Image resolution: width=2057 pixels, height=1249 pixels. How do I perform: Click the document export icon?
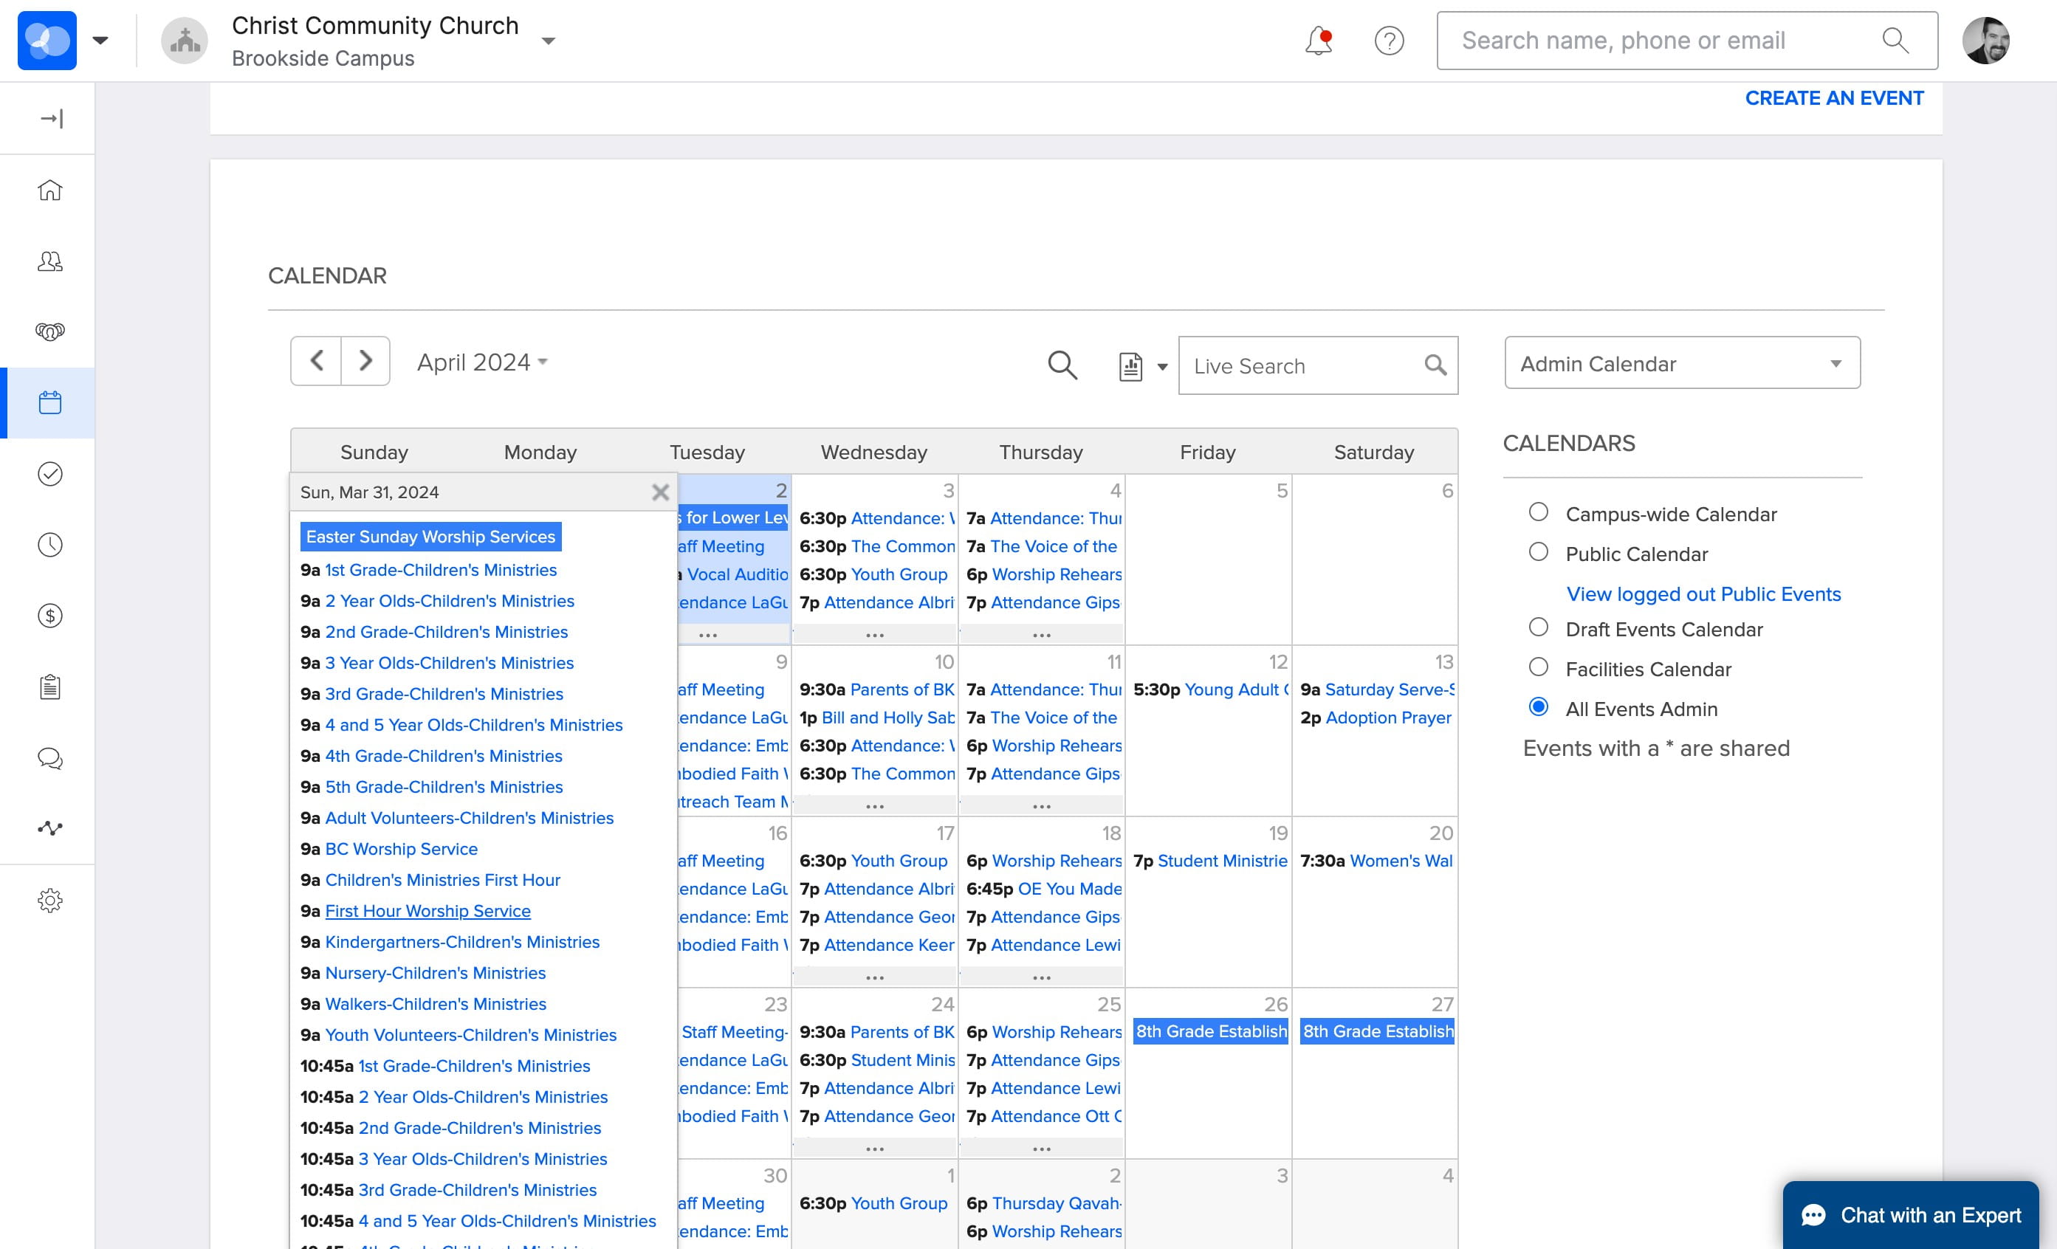(x=1130, y=365)
